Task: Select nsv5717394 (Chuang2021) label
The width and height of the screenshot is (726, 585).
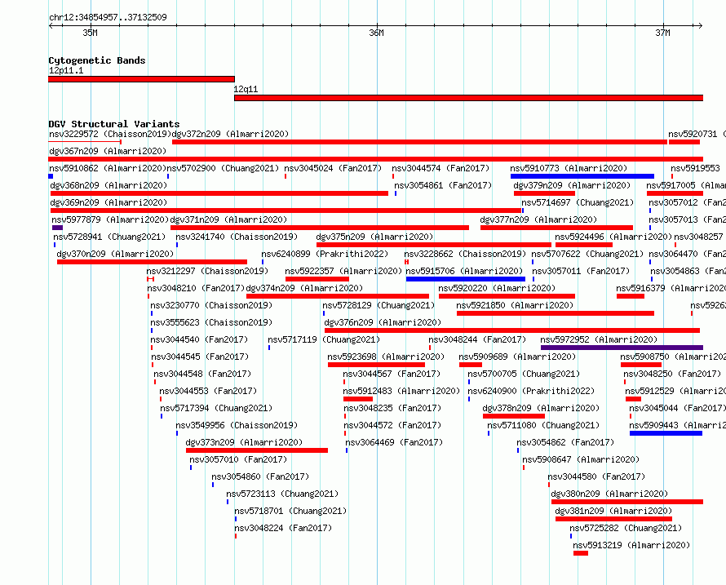Action: tap(216, 408)
